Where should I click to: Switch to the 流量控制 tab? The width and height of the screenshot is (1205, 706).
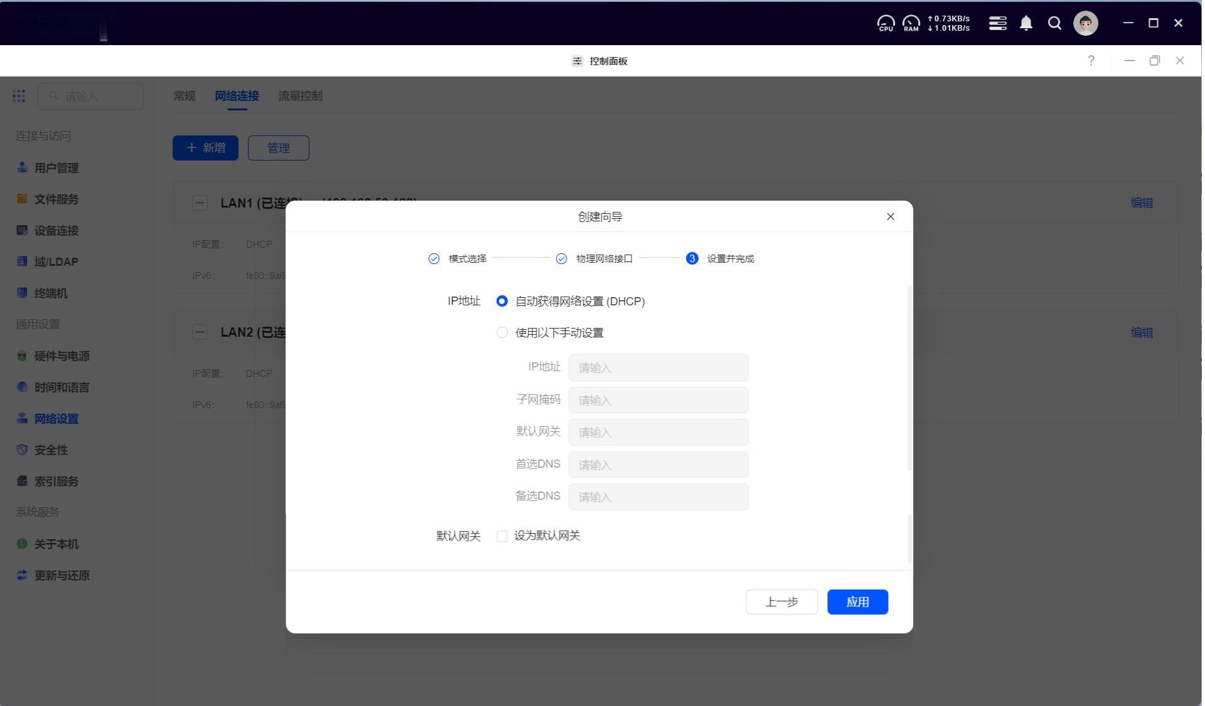pos(300,95)
